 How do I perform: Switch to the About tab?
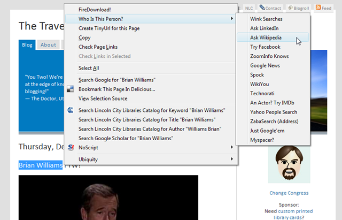48,45
